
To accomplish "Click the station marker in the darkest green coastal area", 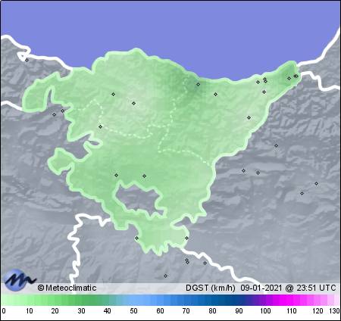I will coord(199,84).
